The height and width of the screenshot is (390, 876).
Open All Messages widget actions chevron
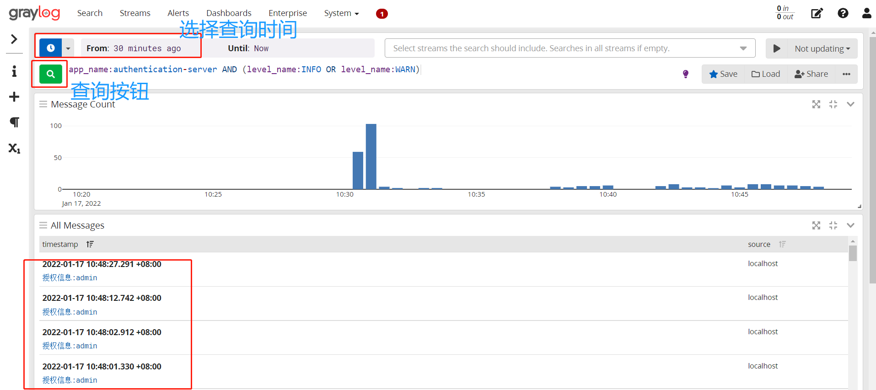pos(851,225)
